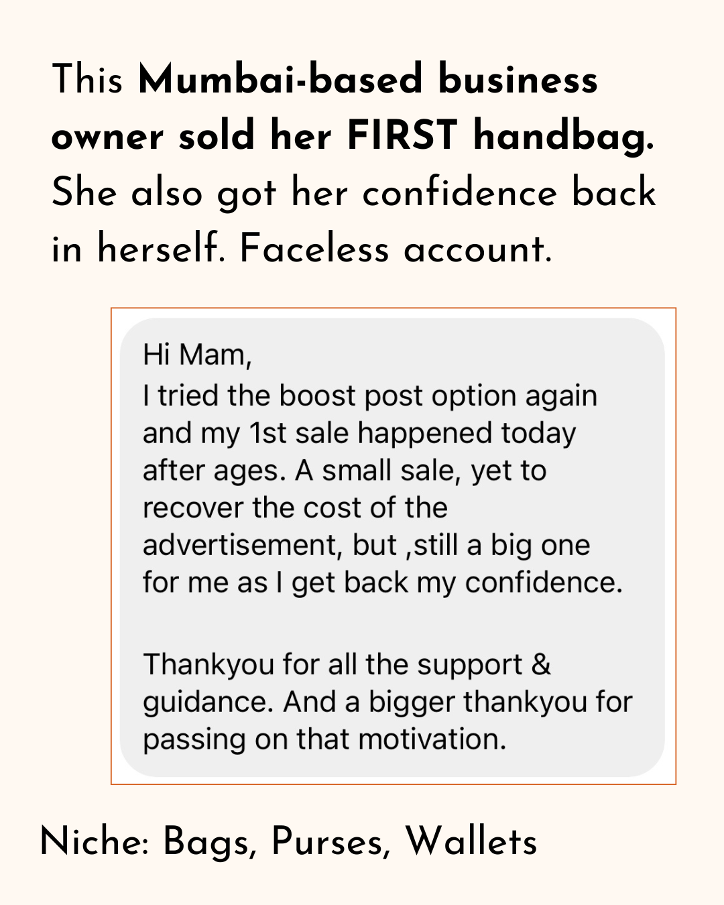Click the message line mentioning "boost post option"

coord(369,396)
